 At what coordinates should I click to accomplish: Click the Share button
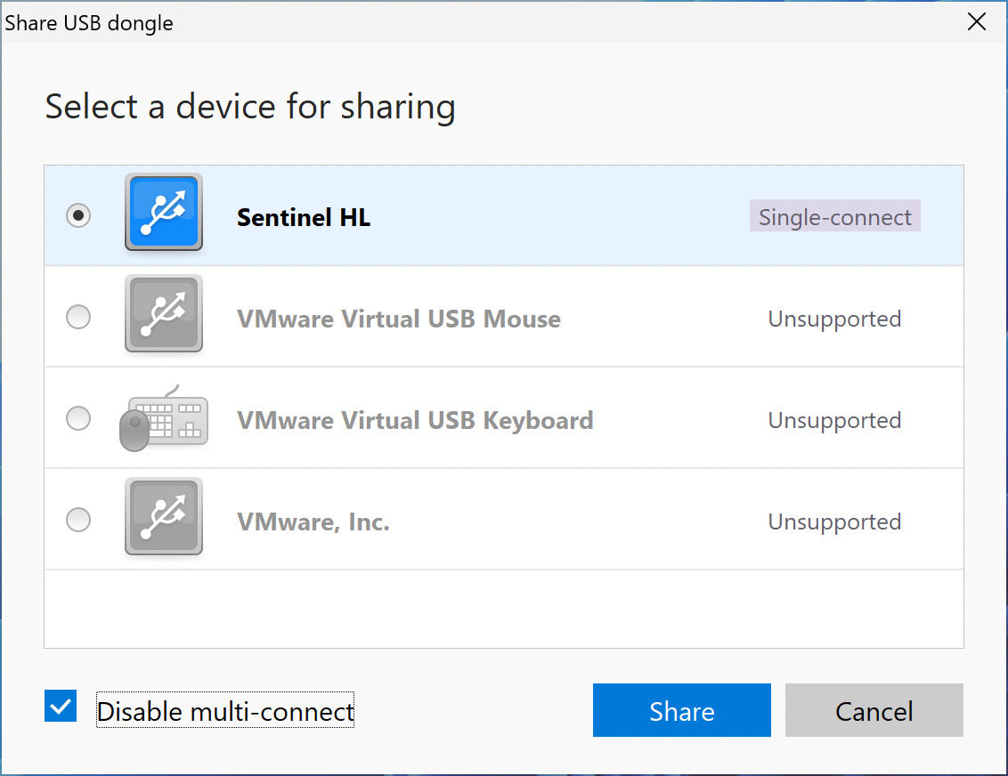tap(681, 710)
